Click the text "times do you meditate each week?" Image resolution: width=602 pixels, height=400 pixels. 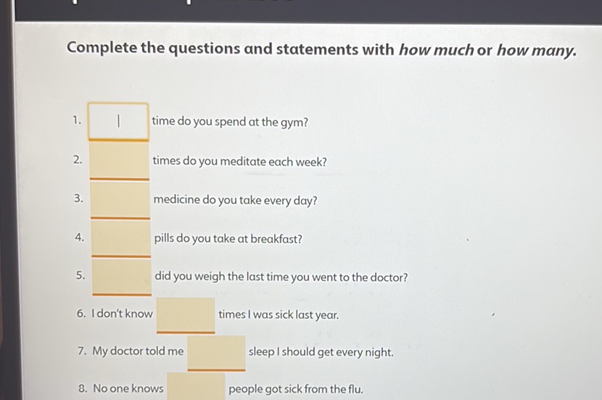[239, 161]
